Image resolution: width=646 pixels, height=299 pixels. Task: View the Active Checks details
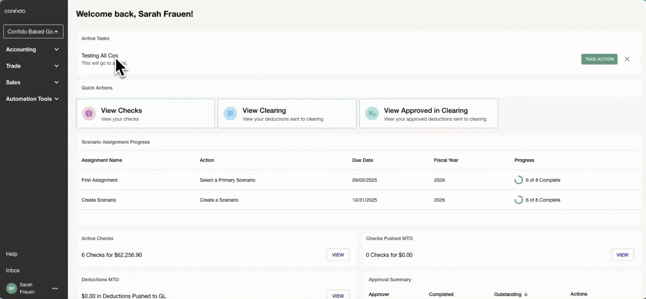338,255
